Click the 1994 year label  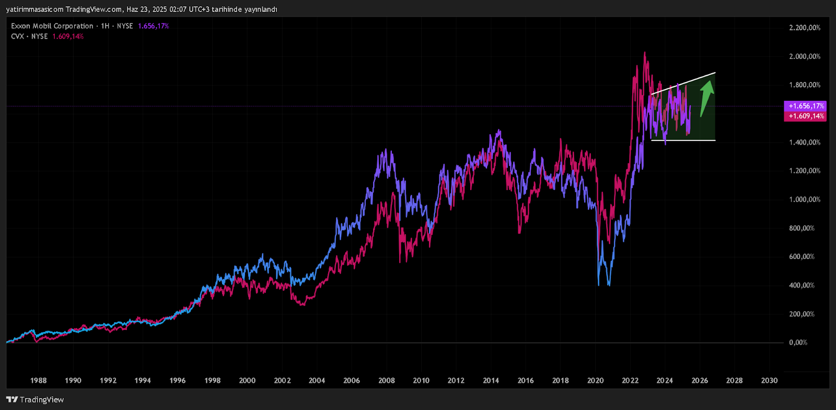(x=143, y=380)
